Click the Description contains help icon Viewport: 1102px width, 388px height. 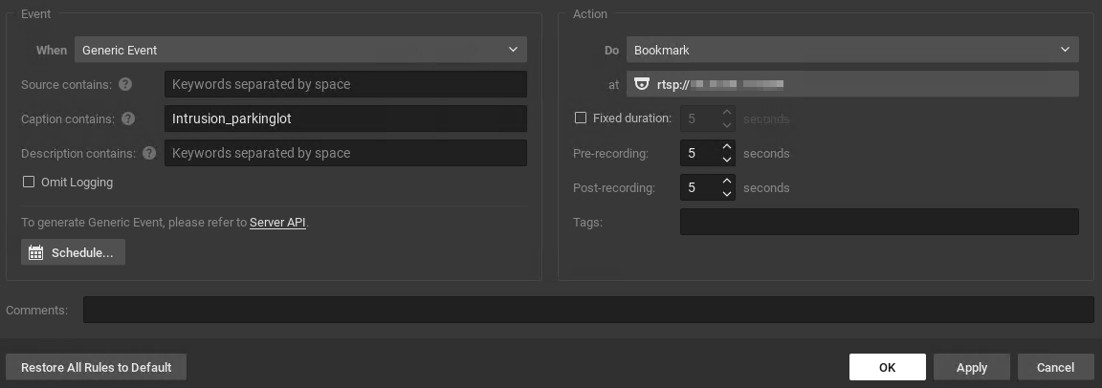149,153
